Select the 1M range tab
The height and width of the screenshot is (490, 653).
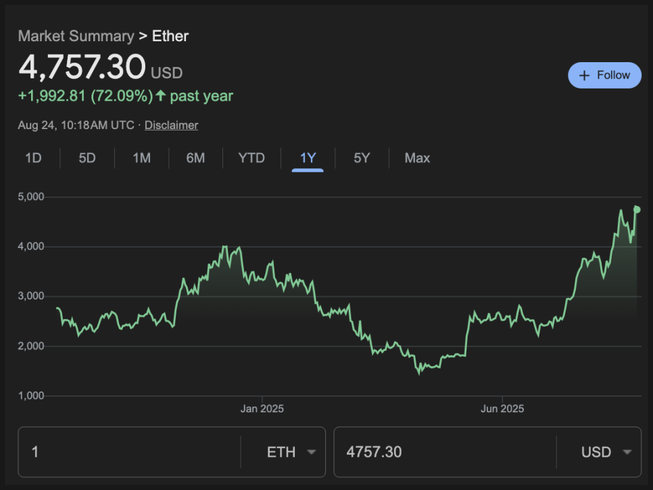point(141,158)
